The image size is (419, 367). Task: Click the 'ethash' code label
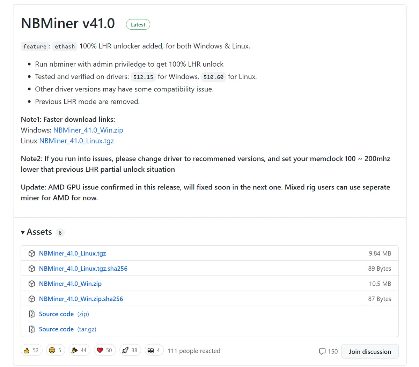pos(65,46)
